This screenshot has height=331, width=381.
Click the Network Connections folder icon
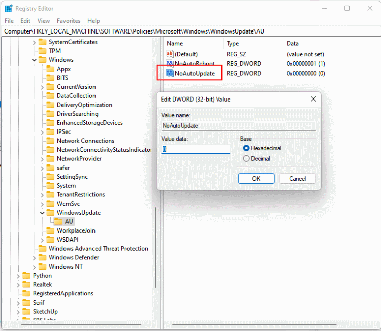pyautogui.click(x=50, y=141)
